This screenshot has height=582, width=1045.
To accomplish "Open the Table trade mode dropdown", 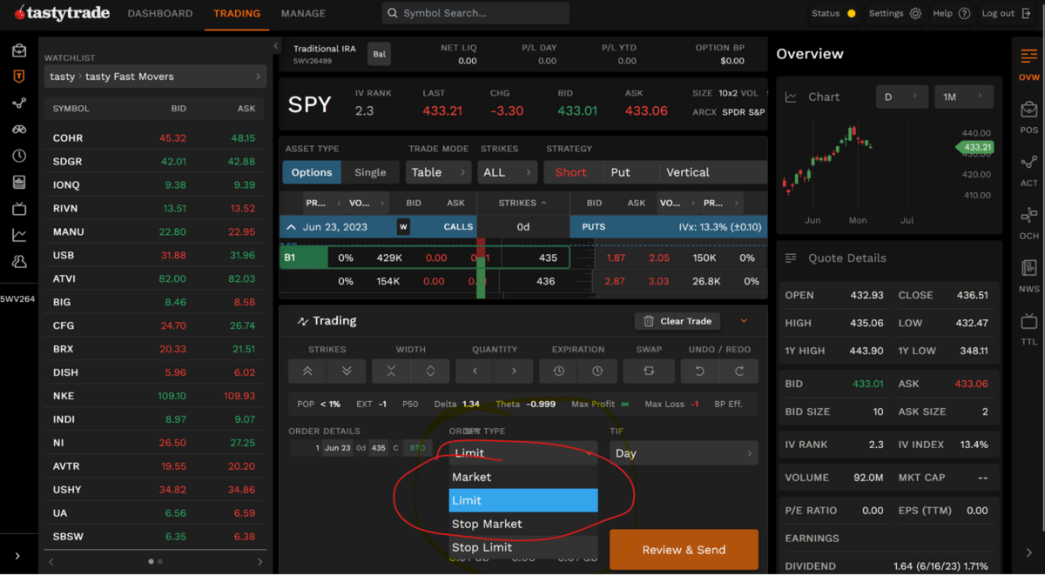I will (438, 172).
